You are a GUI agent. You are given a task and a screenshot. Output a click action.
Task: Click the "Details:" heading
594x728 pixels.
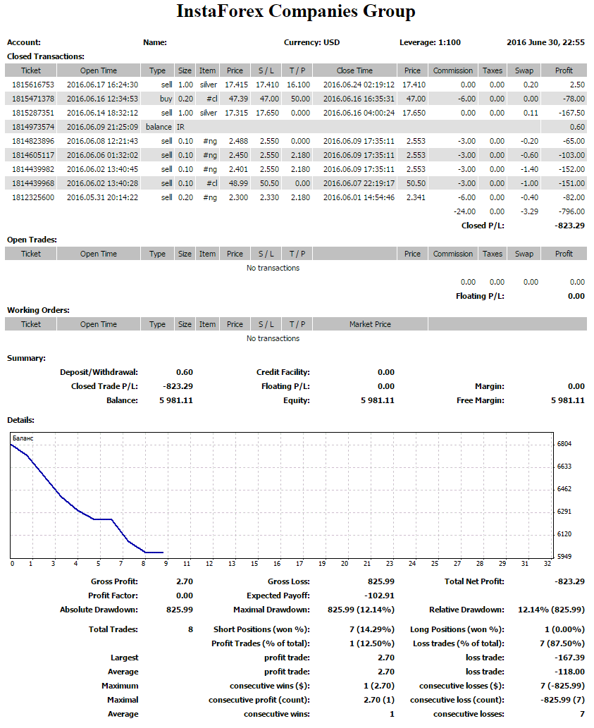(21, 420)
